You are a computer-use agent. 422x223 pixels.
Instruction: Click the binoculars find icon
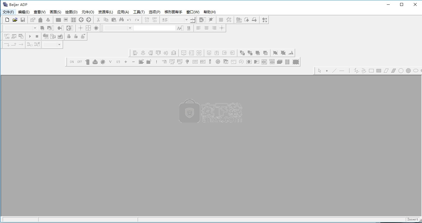[121, 20]
